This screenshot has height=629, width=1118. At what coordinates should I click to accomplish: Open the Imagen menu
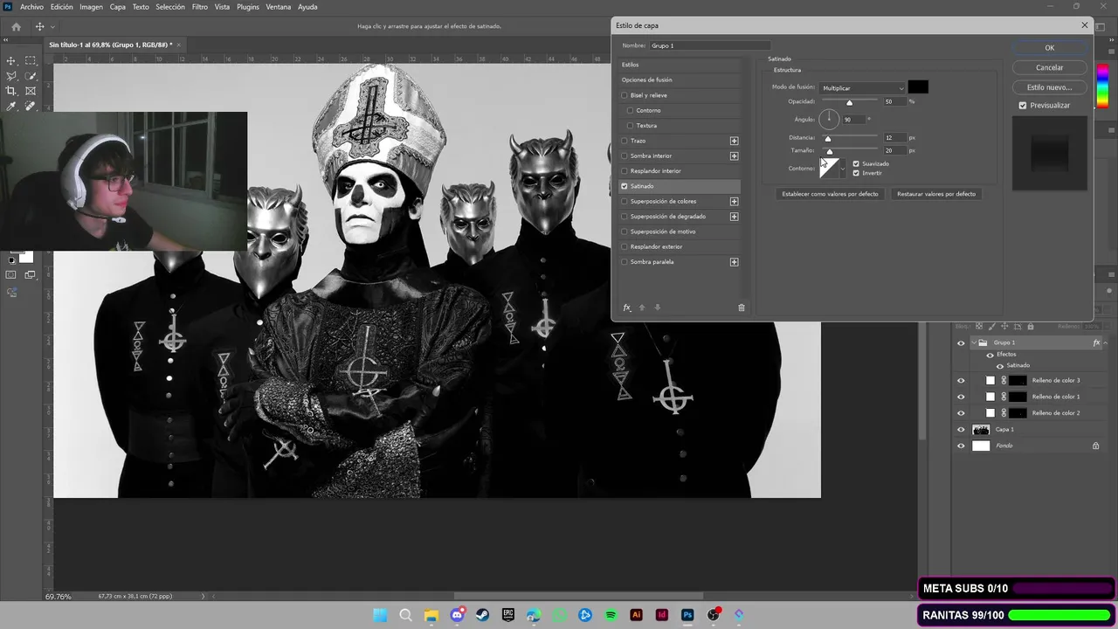[91, 7]
